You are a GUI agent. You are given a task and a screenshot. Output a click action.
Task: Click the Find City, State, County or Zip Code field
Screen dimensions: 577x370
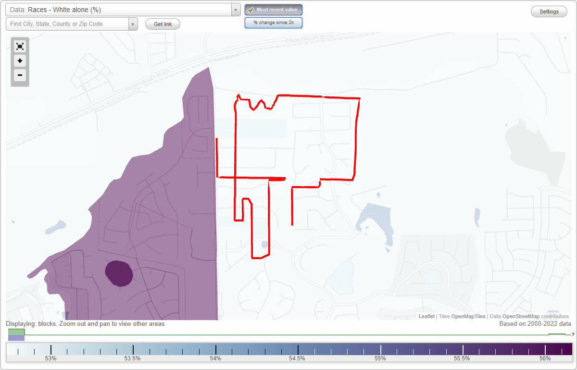[67, 24]
